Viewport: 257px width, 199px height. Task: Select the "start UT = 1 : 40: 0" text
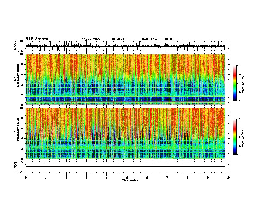(x=157, y=39)
